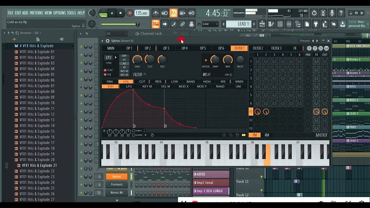Open the Mixer view icon
The width and height of the screenshot is (370, 208).
tap(289, 24)
